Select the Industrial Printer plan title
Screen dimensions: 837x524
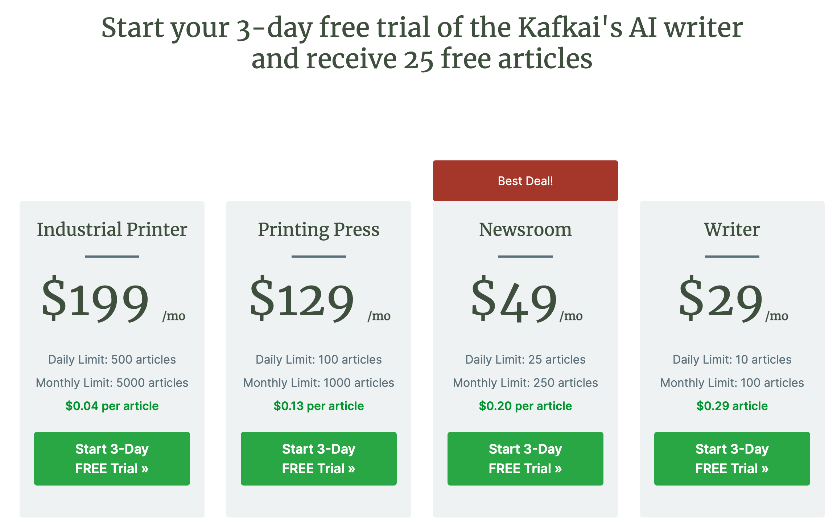click(112, 229)
